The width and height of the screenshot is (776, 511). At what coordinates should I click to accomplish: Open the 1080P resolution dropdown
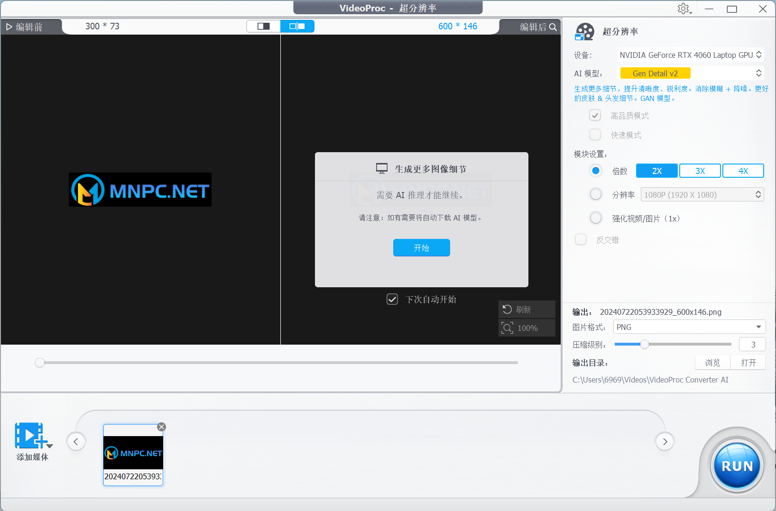click(x=702, y=194)
